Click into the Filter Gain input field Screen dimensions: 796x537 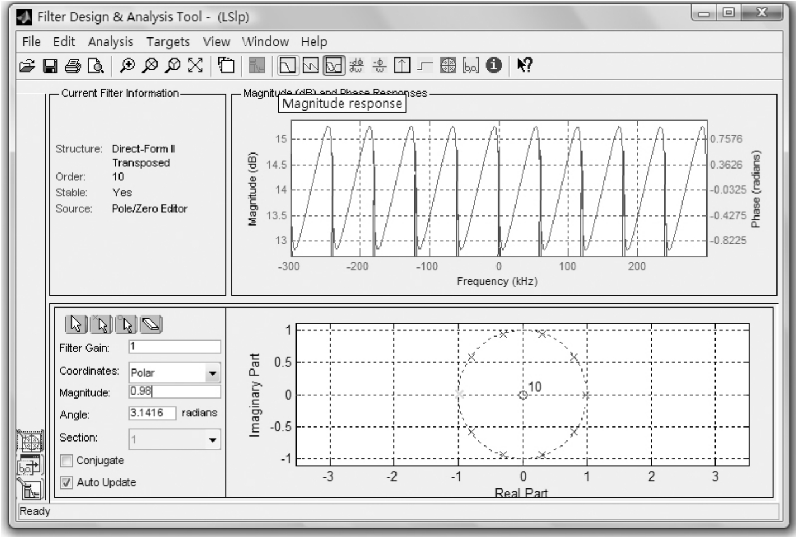(x=174, y=347)
